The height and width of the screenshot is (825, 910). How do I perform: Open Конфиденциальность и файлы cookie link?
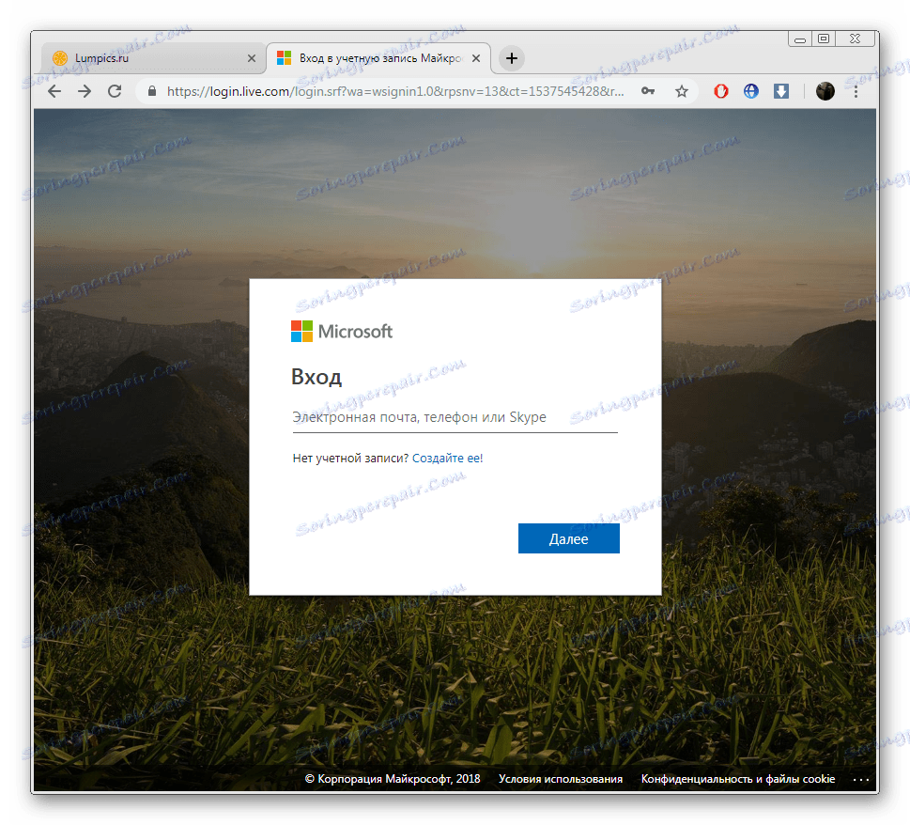737,779
